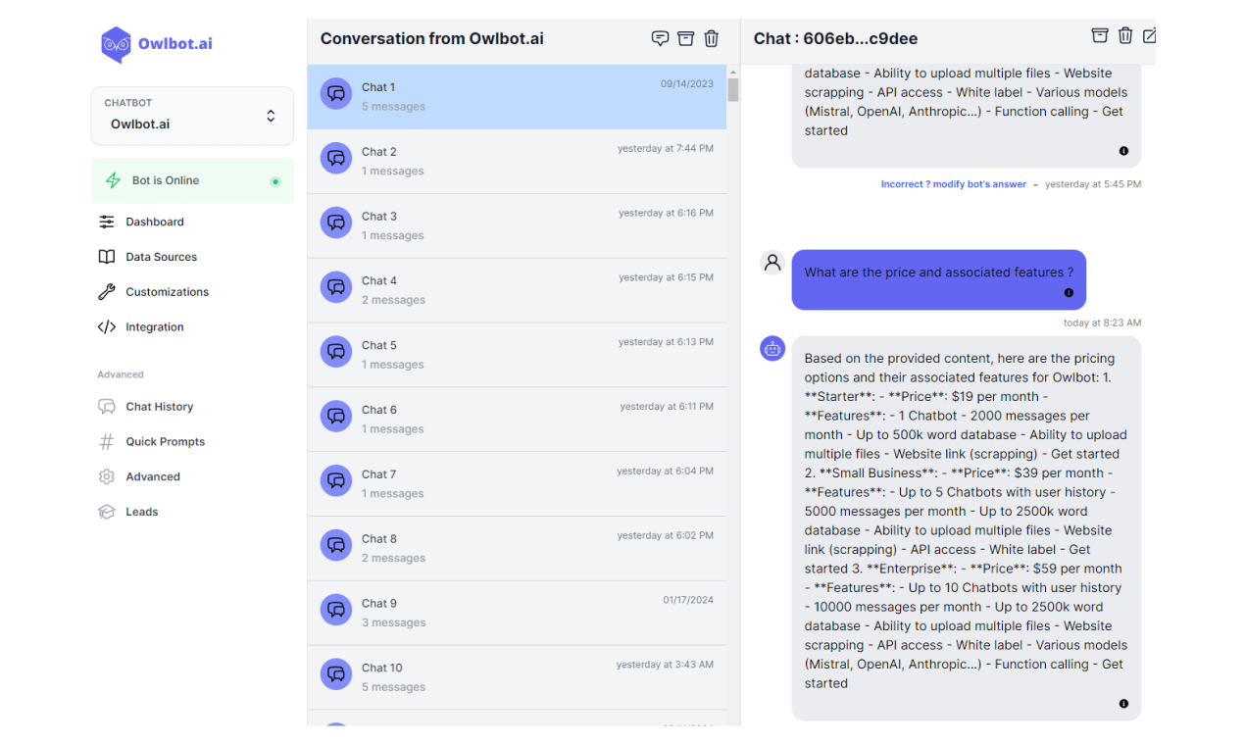Click the Owlbot.ai owl logo
The height and width of the screenshot is (745, 1245).
click(116, 44)
